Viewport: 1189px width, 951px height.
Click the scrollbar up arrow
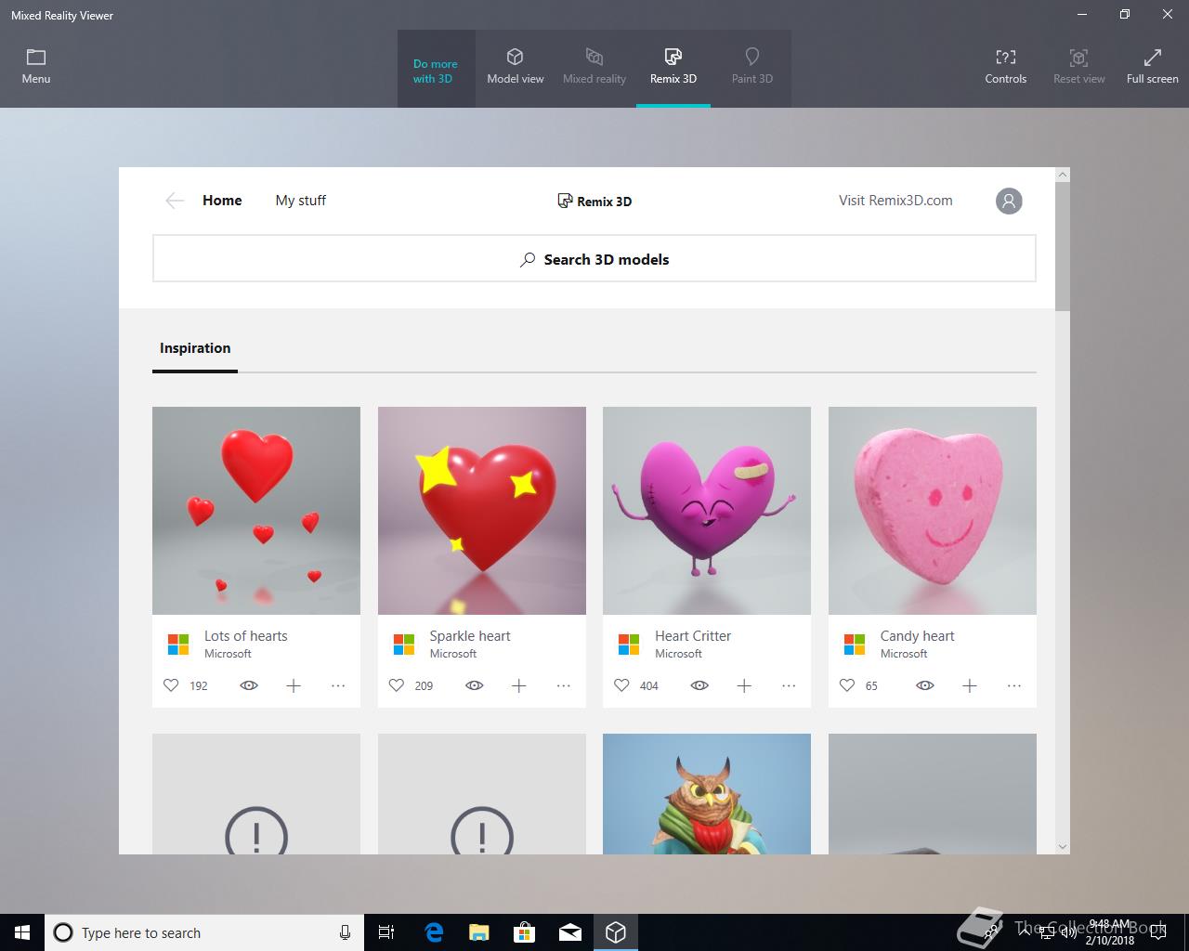click(x=1063, y=175)
